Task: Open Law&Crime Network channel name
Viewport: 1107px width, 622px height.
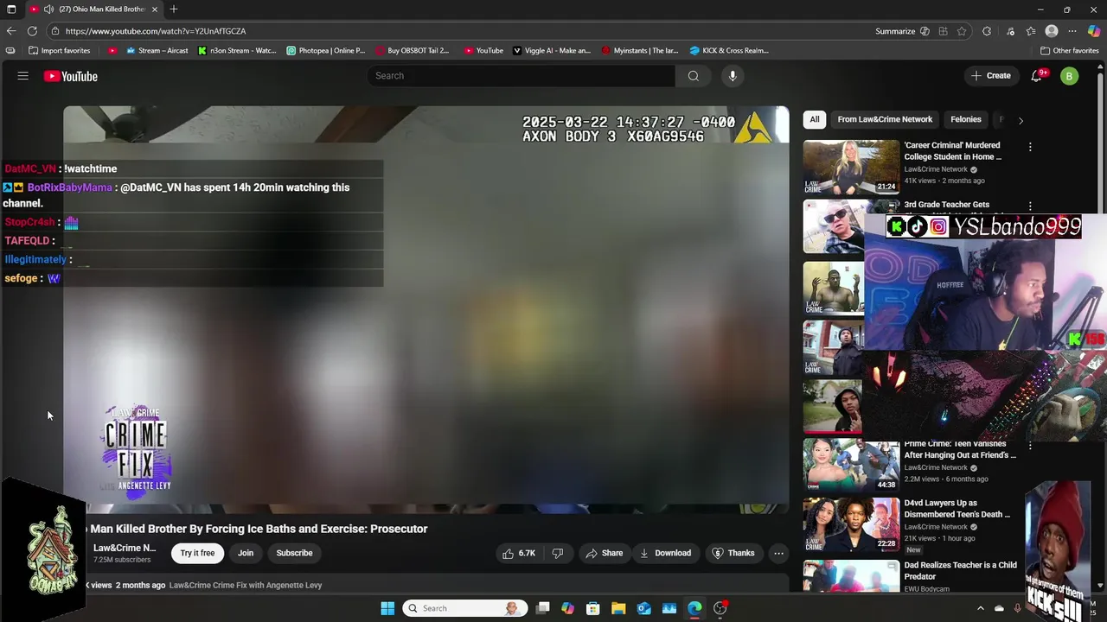Action: 125,548
